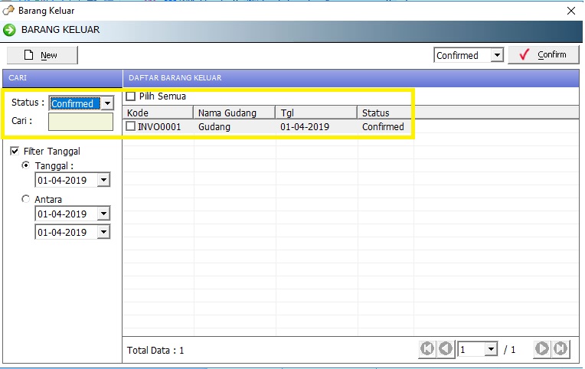
Task: Go to the previous page of results
Action: click(x=446, y=349)
